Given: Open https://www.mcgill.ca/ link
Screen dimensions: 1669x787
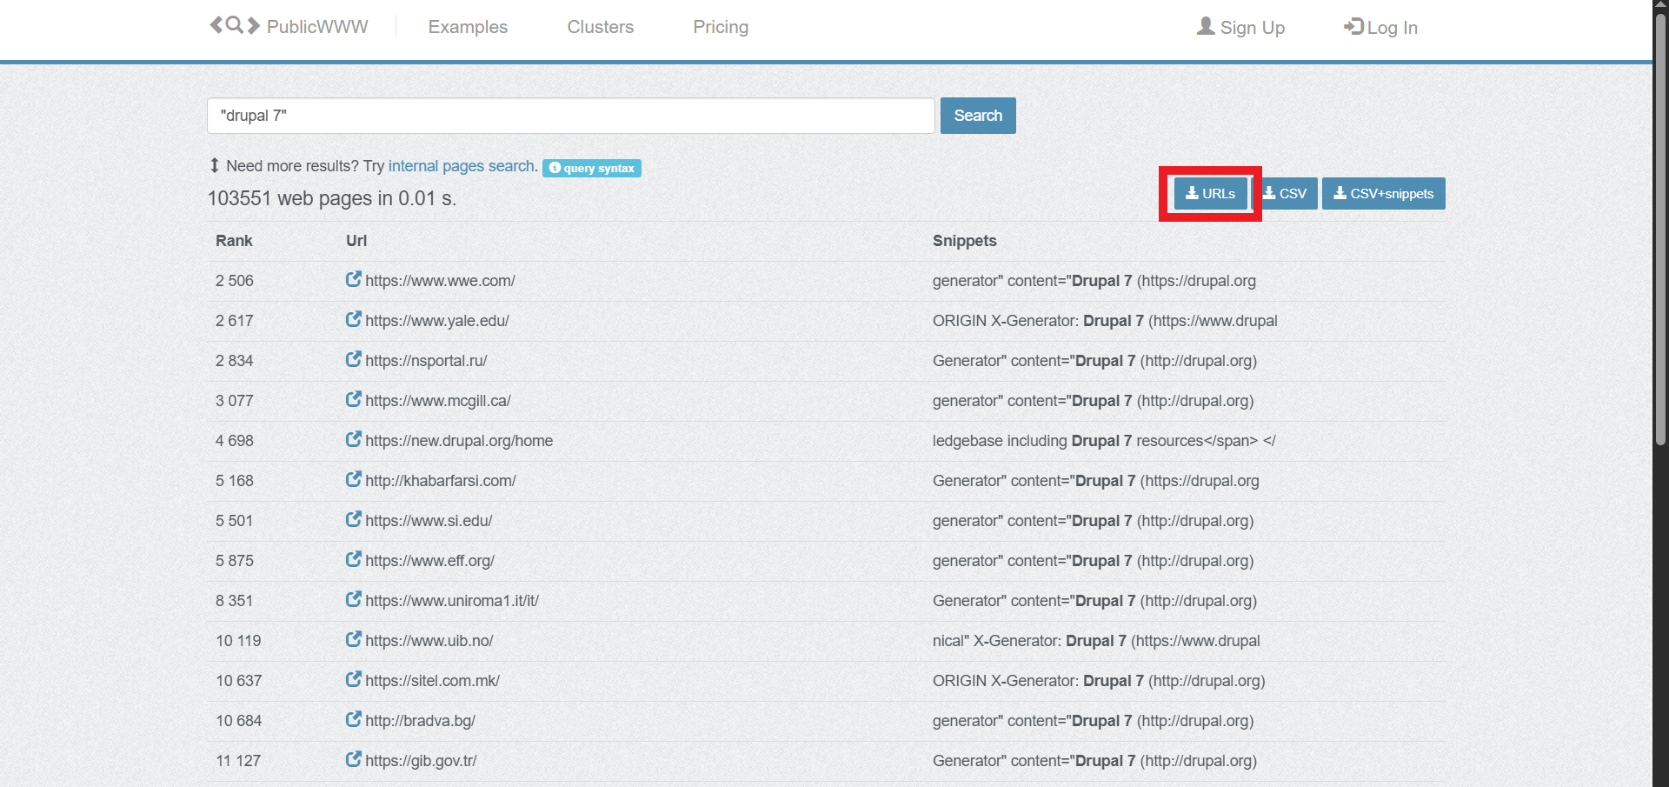Looking at the screenshot, I should click(x=438, y=401).
